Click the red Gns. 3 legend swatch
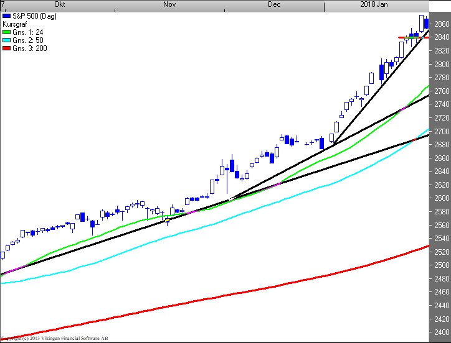 click(x=6, y=48)
